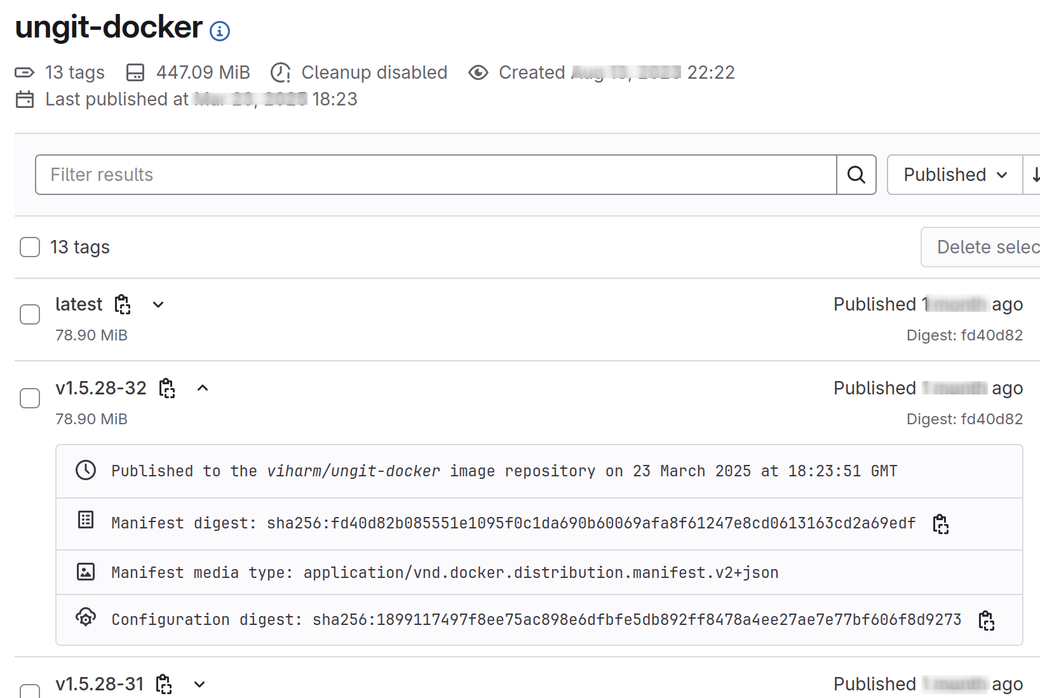Click 78.90 MiB size under v1.5.28-32
Screen dimensions: 1040x698
click(91, 419)
